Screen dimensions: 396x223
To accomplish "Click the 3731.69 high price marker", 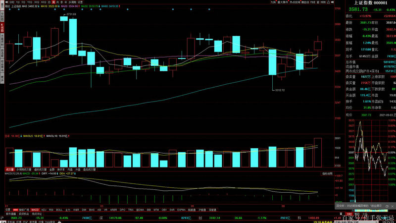I will click(73, 14).
